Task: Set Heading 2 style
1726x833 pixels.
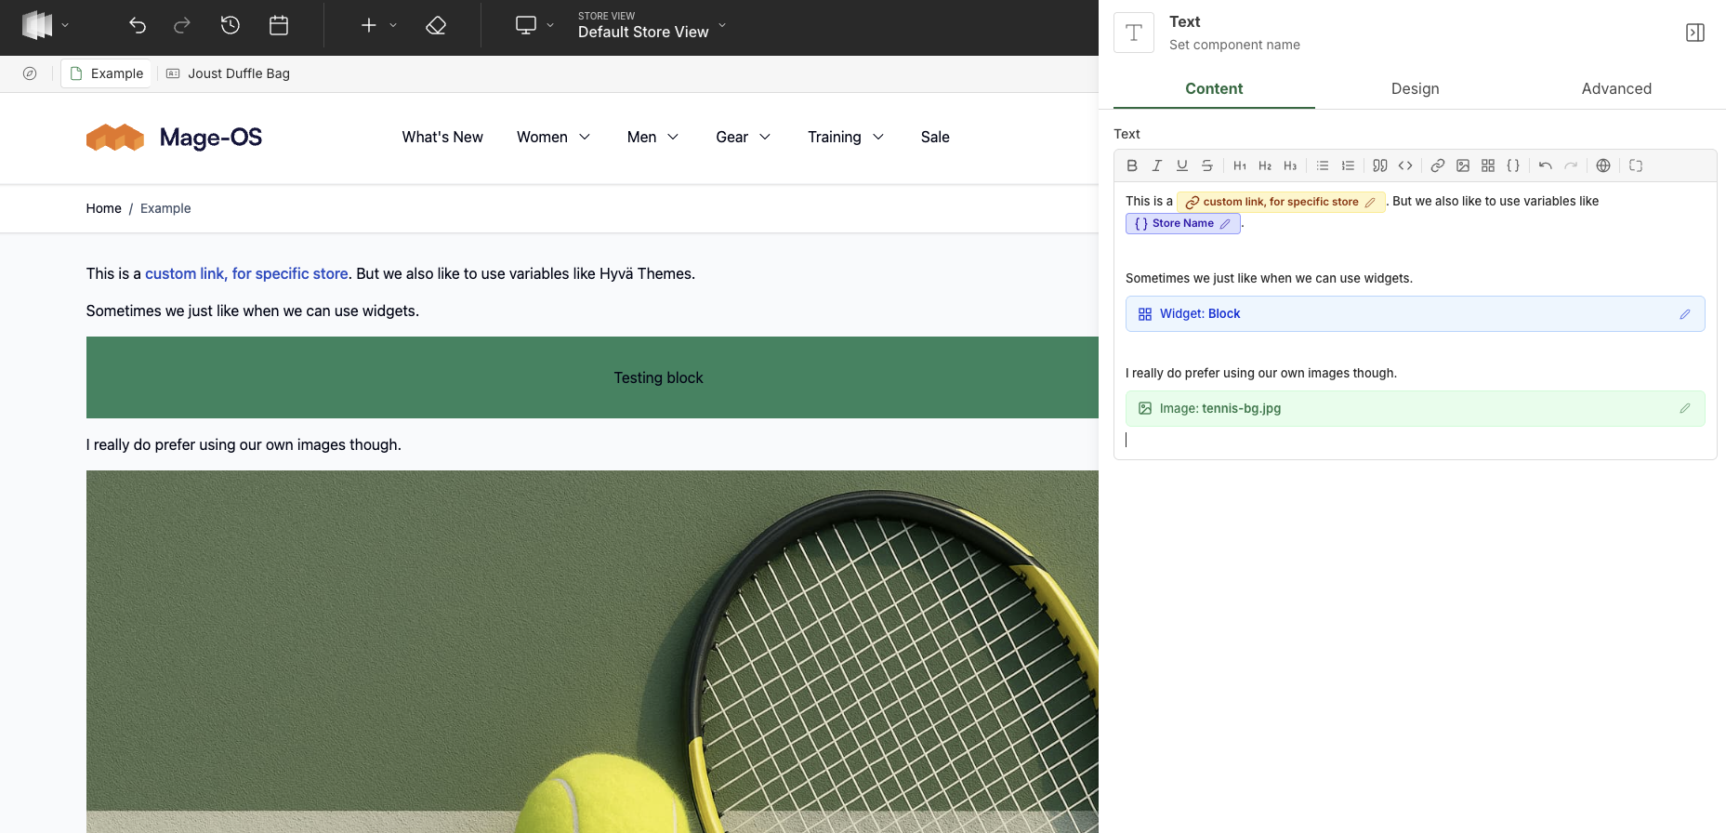Action: (x=1265, y=165)
